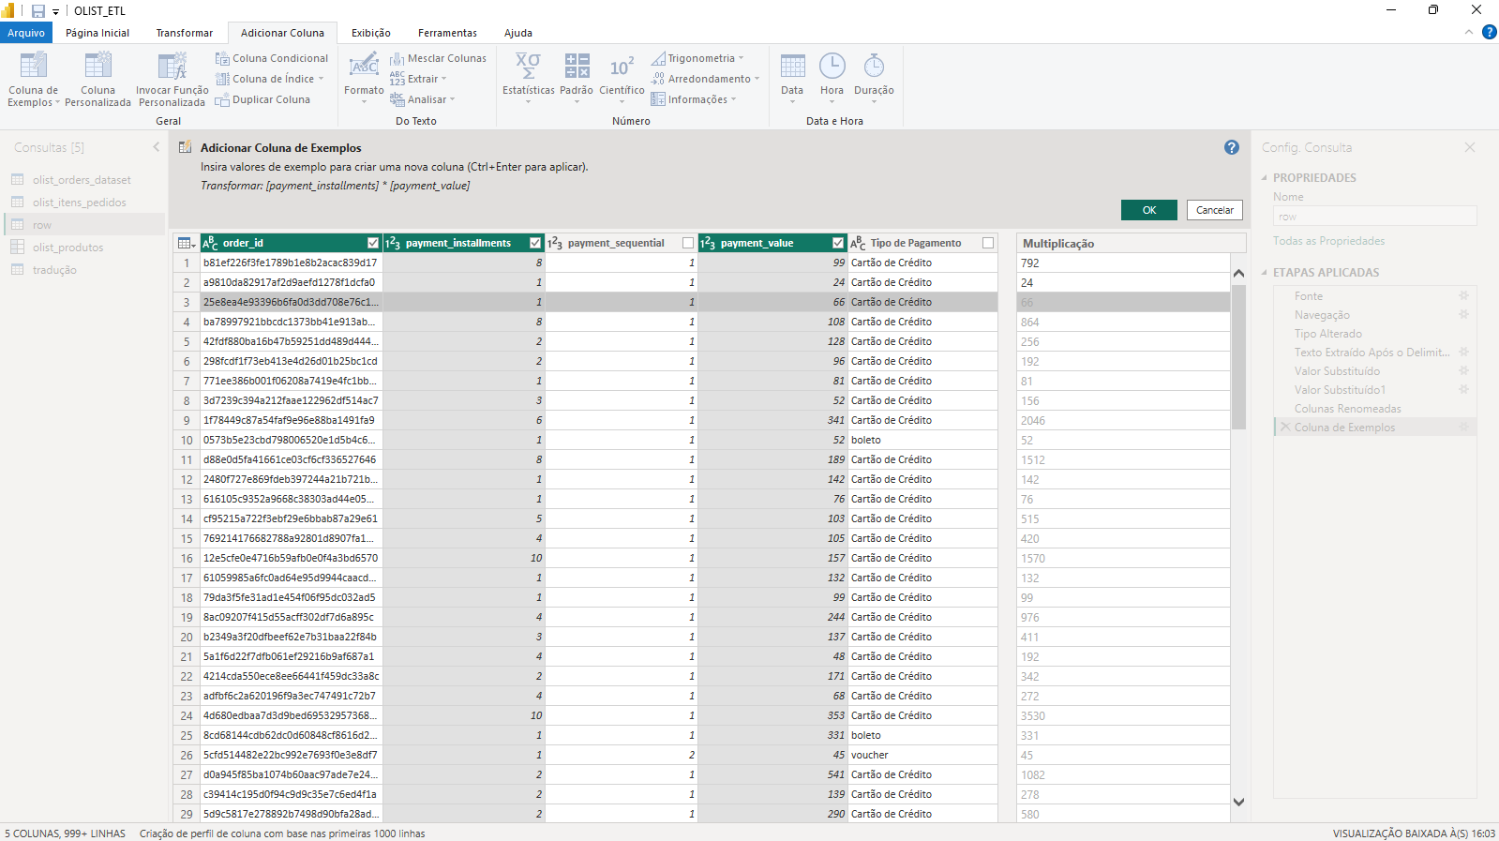Click the Coluna de Exemplos icon

pyautogui.click(x=34, y=66)
